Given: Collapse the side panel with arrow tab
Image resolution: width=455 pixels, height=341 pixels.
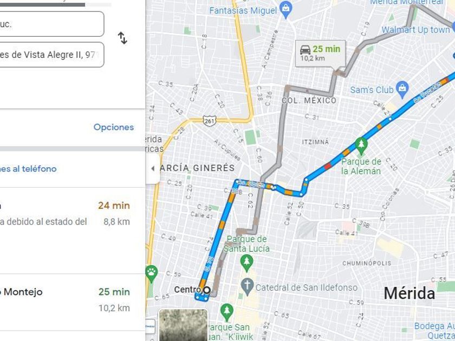Looking at the screenshot, I should [x=153, y=168].
